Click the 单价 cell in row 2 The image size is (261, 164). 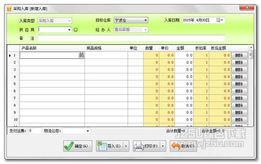167,62
